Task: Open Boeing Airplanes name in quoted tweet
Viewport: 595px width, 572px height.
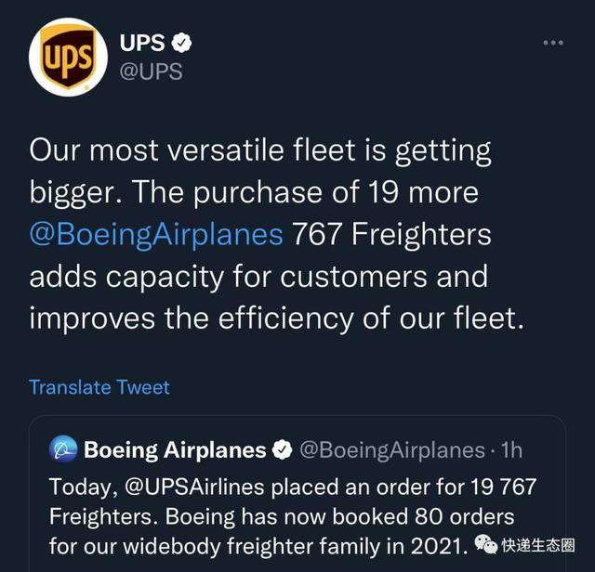Action: [x=175, y=450]
